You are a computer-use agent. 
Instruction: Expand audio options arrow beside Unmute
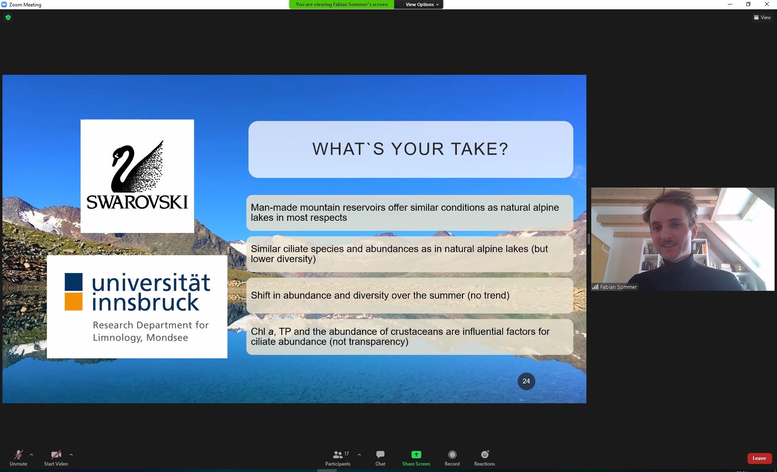coord(32,455)
